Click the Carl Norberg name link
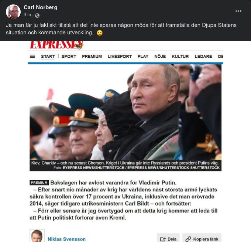 [x=41, y=7]
